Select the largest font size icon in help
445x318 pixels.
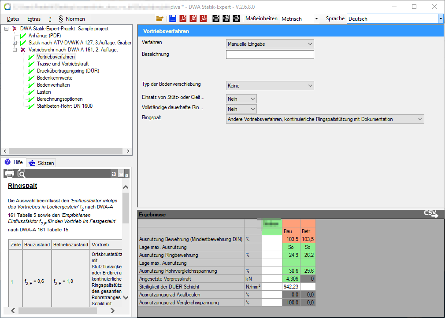pos(114,174)
